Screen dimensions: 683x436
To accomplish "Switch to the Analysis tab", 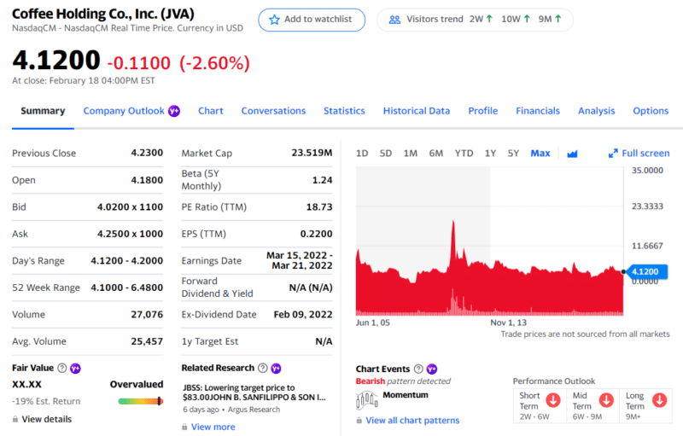I will [596, 111].
